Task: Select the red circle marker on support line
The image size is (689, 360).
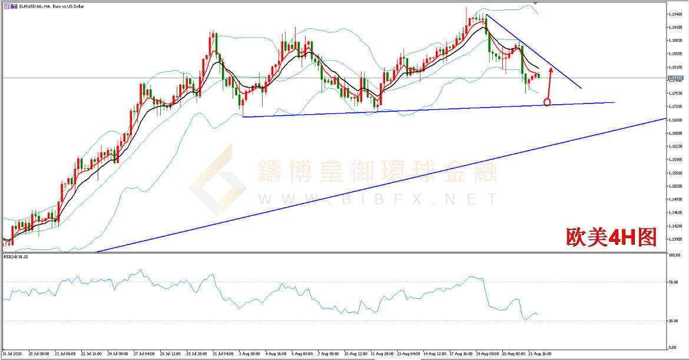Action: click(547, 102)
